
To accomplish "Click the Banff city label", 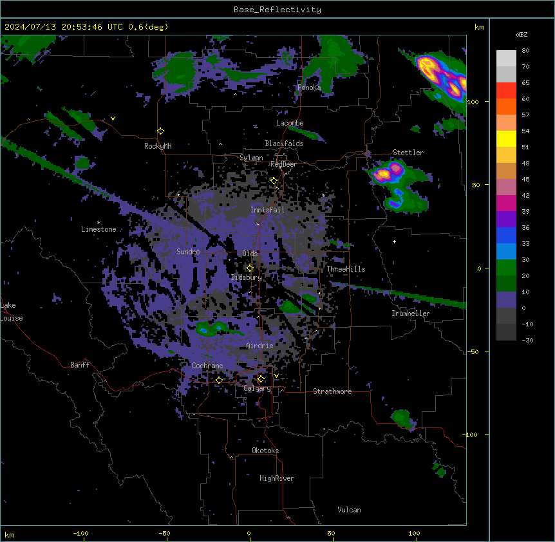I will pyautogui.click(x=80, y=365).
